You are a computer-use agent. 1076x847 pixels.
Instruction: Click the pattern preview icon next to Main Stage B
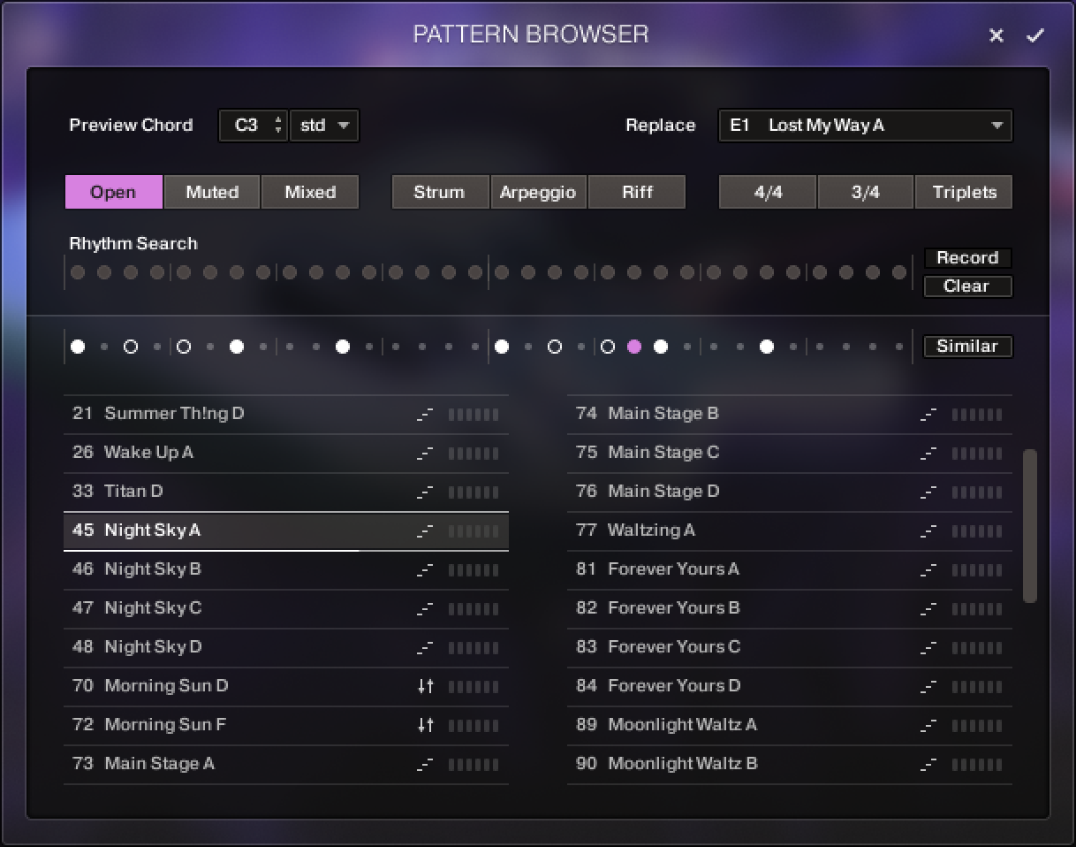tap(928, 414)
